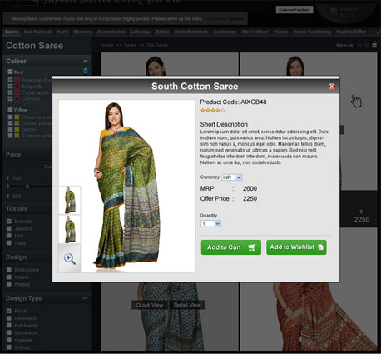
Task: Open the FestivalOffer navigation tab
Action: tap(351, 32)
